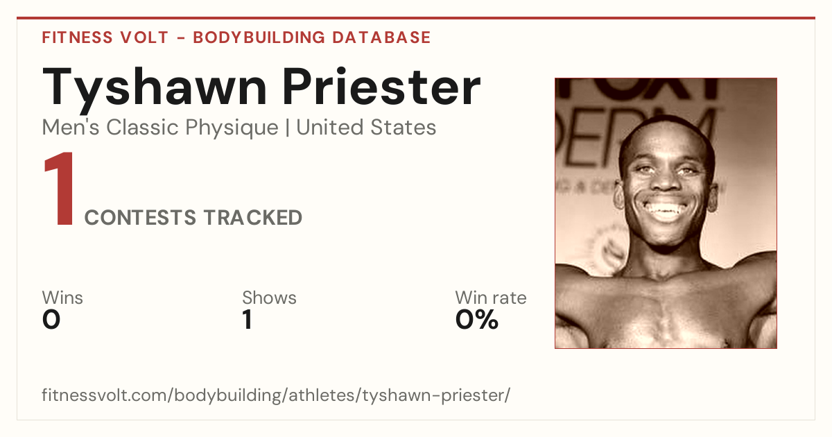The height and width of the screenshot is (437, 832).
Task: Click the large red number 1
Action: [x=58, y=190]
